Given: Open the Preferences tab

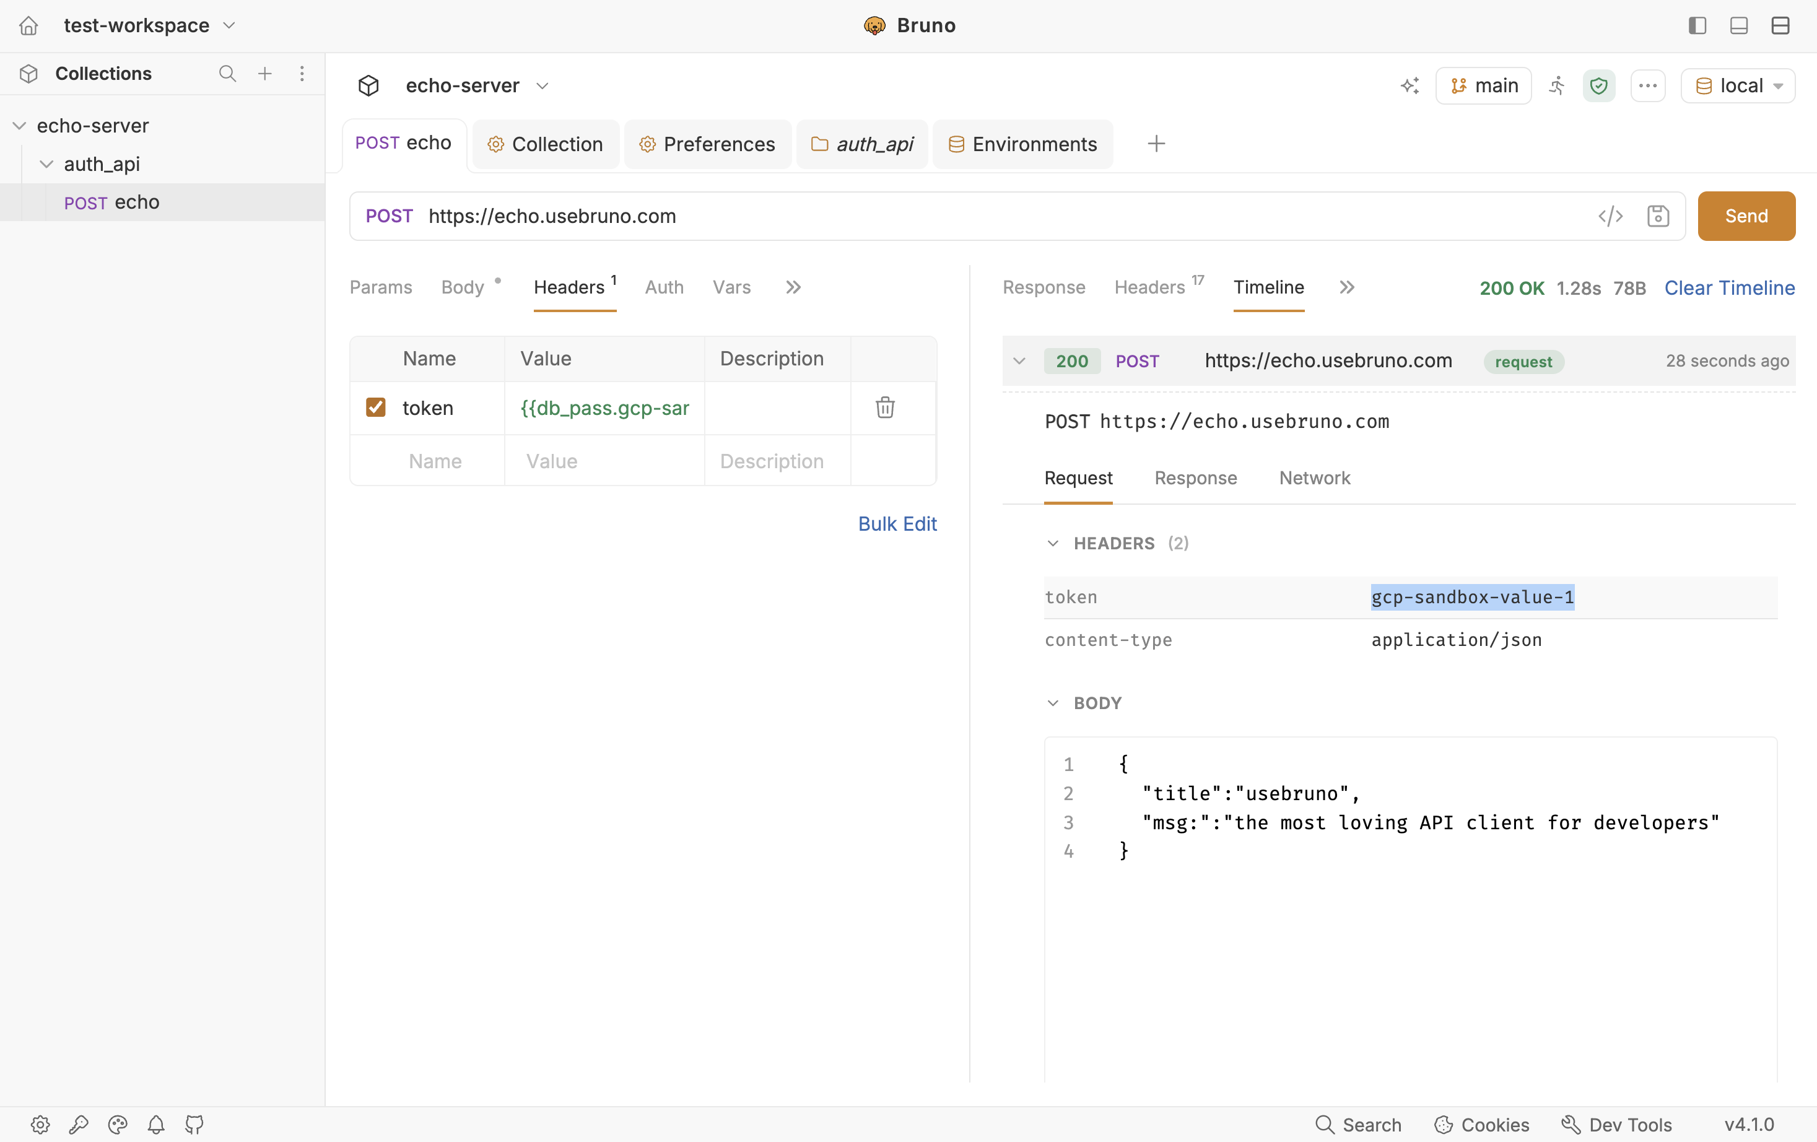Looking at the screenshot, I should (708, 144).
